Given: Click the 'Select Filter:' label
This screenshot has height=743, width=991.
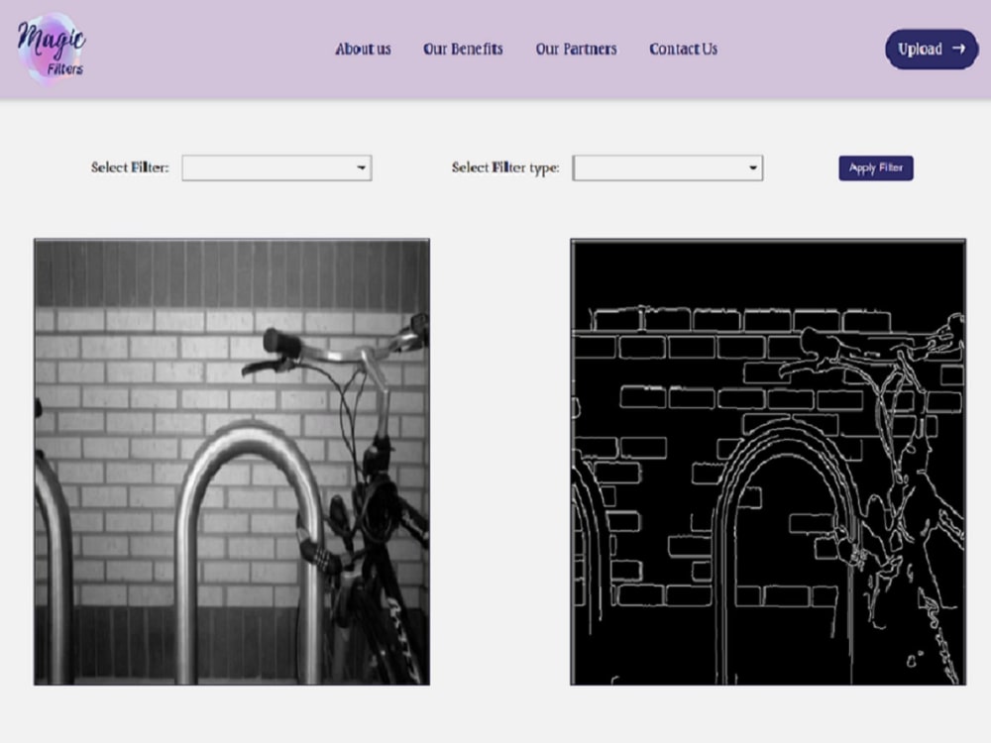Looking at the screenshot, I should [x=130, y=167].
